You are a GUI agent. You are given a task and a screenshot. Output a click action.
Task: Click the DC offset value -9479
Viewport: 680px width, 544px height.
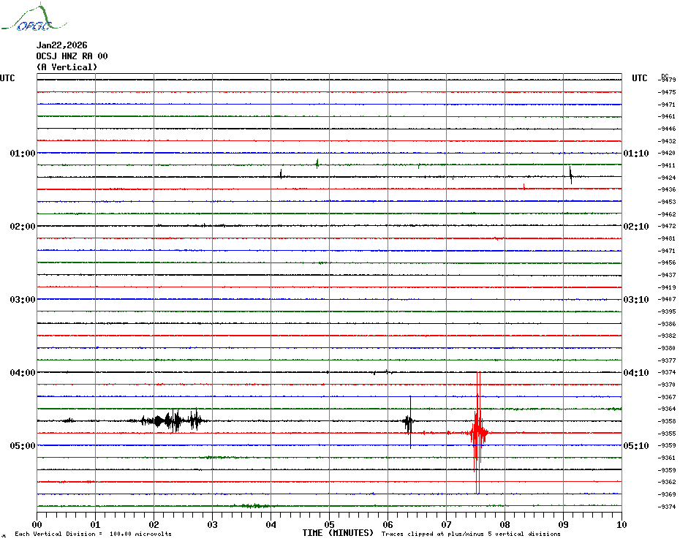pos(667,80)
